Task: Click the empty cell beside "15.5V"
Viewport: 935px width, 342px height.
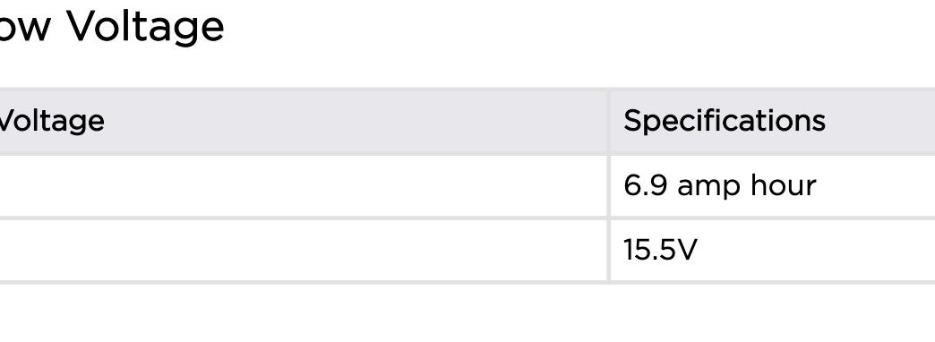Action: 303,251
